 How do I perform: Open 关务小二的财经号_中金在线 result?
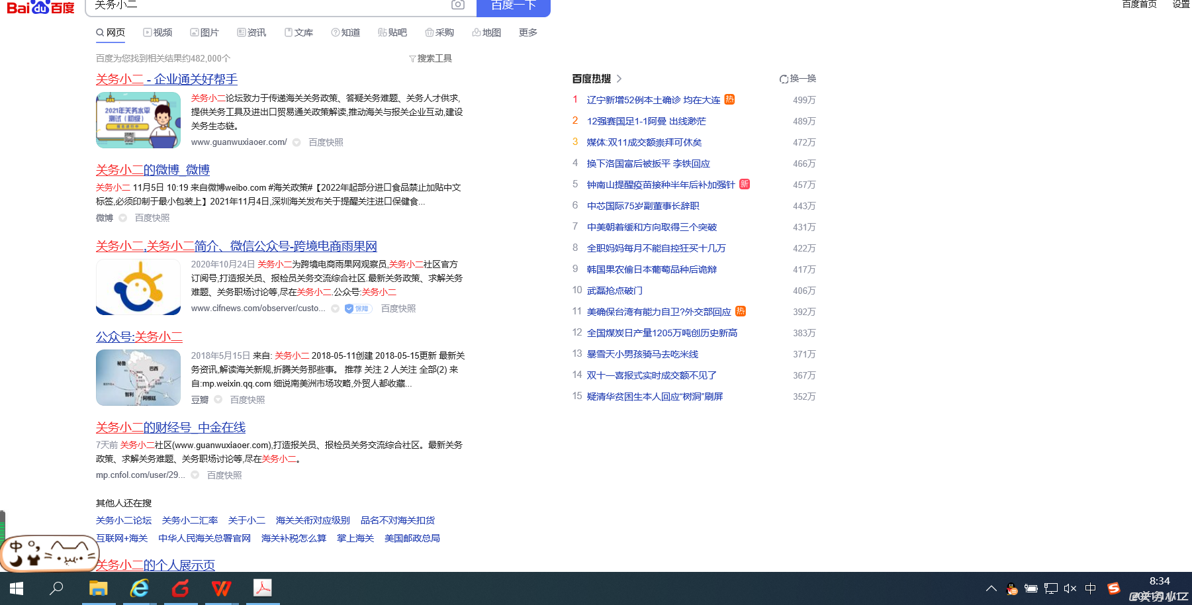point(171,428)
